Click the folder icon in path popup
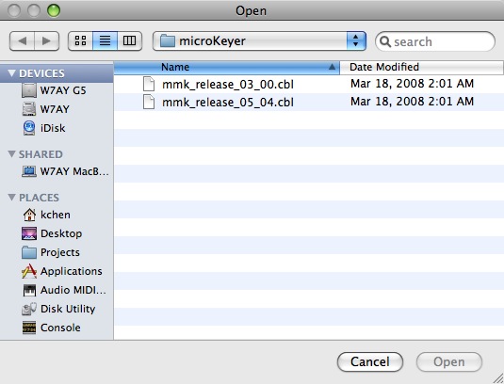Viewport: 504px width, 384px height. coord(167,40)
